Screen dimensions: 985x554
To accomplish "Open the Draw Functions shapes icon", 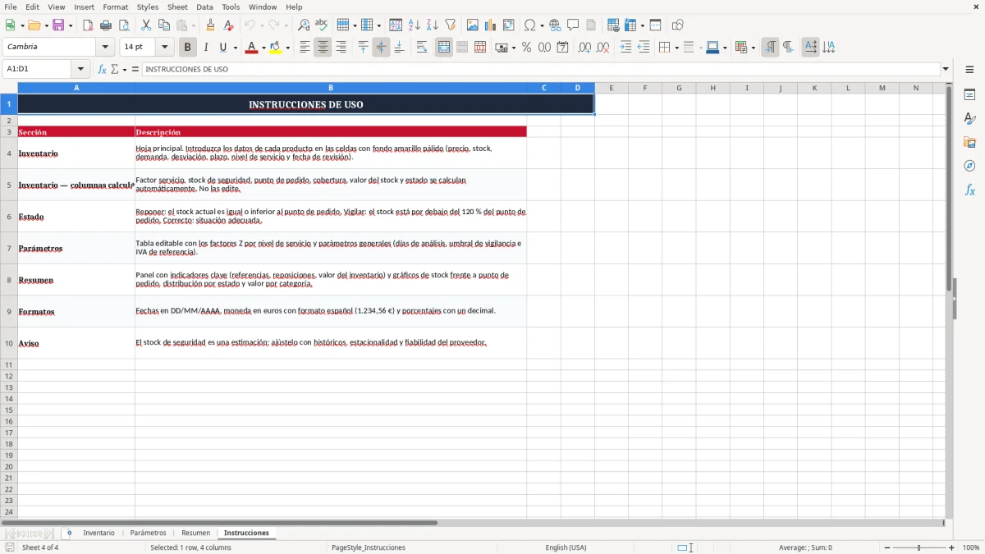I will pos(678,25).
